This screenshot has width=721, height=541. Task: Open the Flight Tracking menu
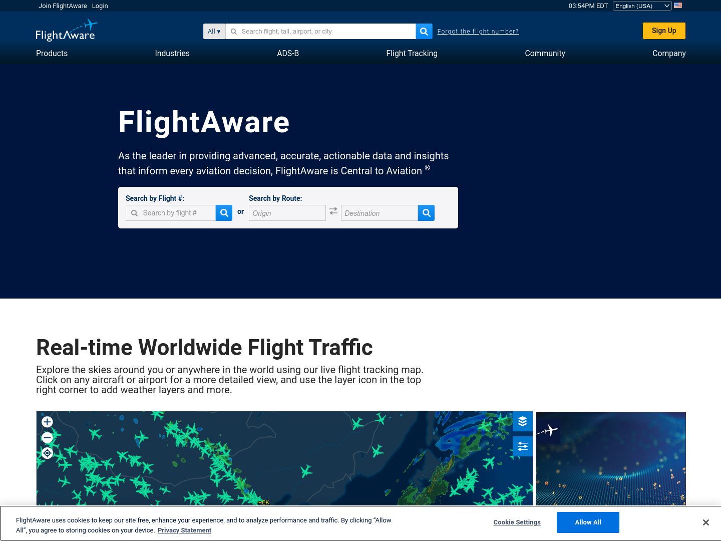412,53
